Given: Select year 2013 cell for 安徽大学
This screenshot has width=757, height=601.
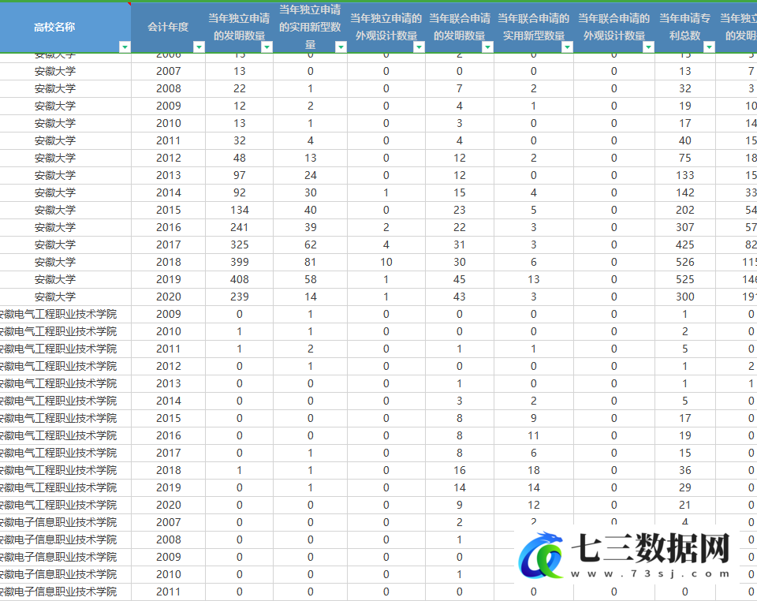Looking at the screenshot, I should [x=168, y=176].
